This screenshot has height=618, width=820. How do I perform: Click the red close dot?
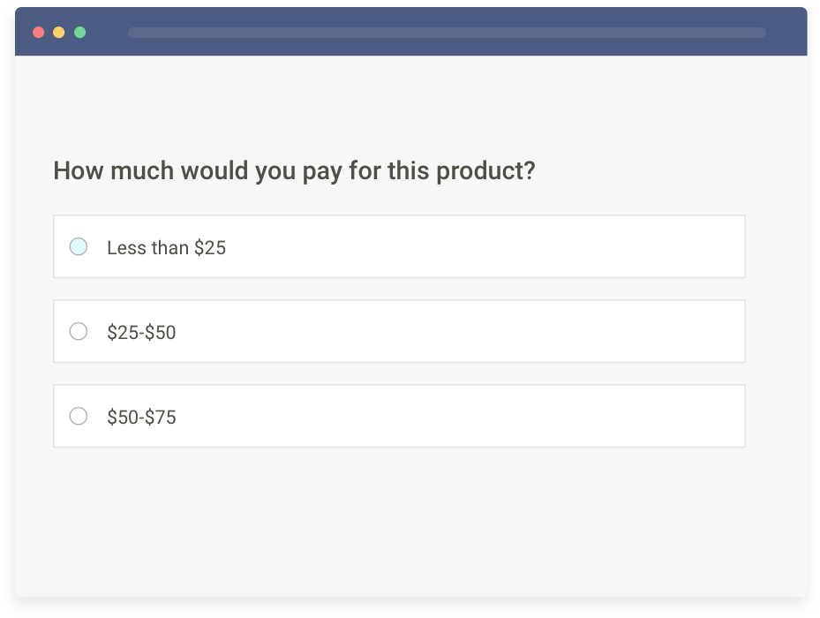pyautogui.click(x=38, y=33)
